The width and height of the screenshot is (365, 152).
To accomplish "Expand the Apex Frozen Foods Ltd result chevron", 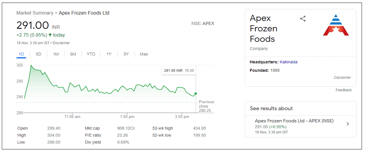I will [348, 124].
